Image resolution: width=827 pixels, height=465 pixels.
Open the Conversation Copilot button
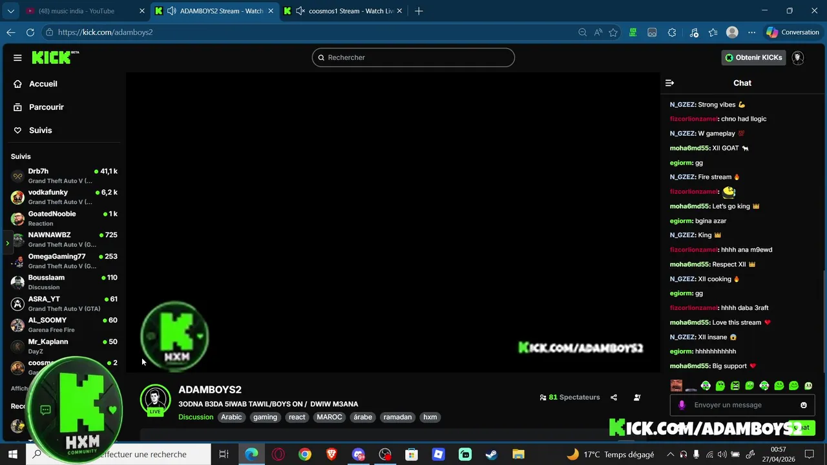pyautogui.click(x=793, y=32)
